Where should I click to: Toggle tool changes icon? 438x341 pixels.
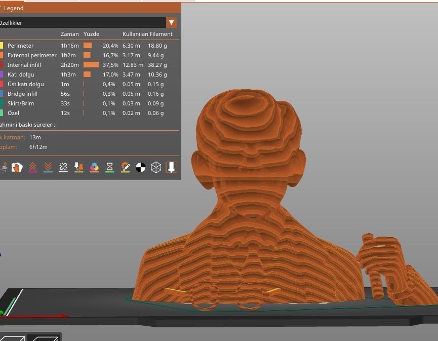79,167
